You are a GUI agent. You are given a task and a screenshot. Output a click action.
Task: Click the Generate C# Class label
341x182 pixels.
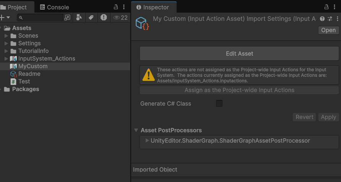[x=166, y=104]
